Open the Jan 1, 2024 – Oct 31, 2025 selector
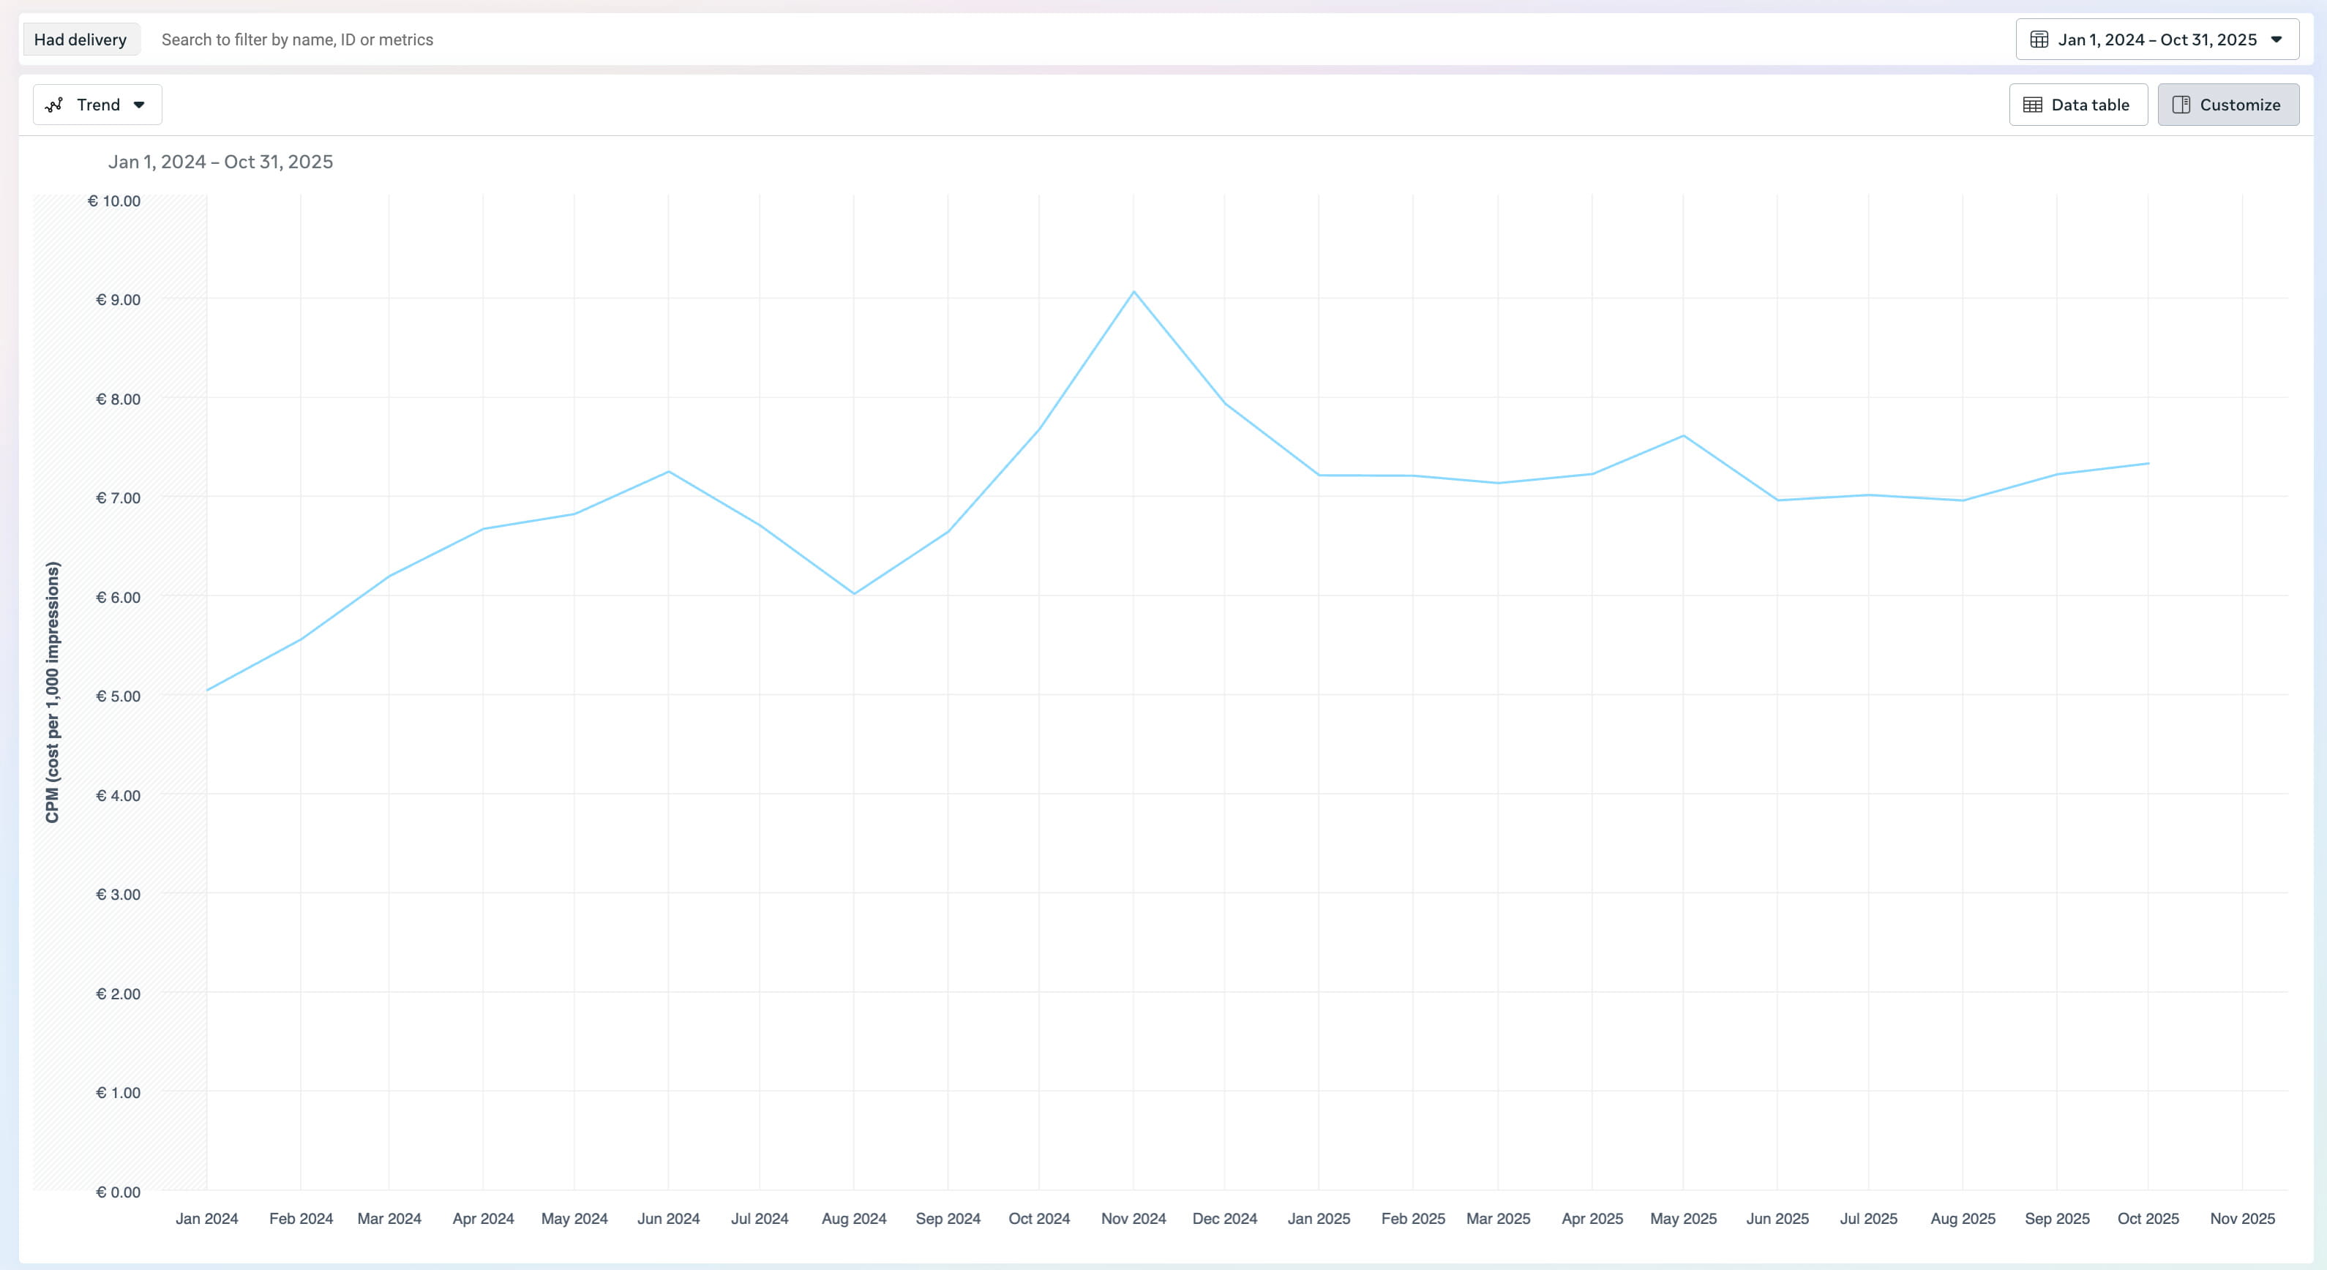The width and height of the screenshot is (2327, 1270). (x=2156, y=40)
